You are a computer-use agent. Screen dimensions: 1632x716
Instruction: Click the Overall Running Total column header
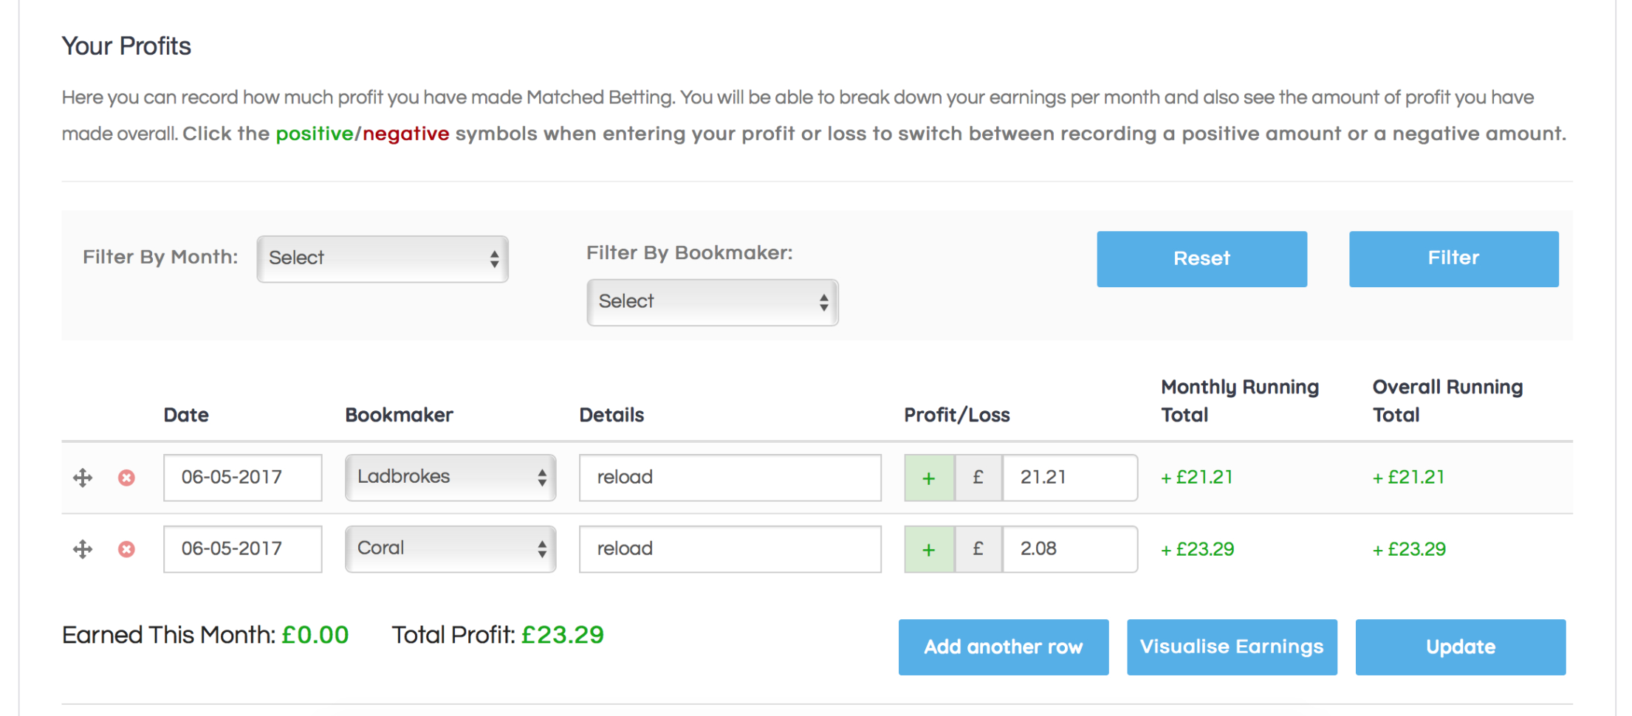(1447, 401)
